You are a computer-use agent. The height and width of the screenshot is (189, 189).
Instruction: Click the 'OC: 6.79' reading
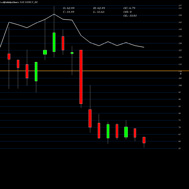point(129,8)
